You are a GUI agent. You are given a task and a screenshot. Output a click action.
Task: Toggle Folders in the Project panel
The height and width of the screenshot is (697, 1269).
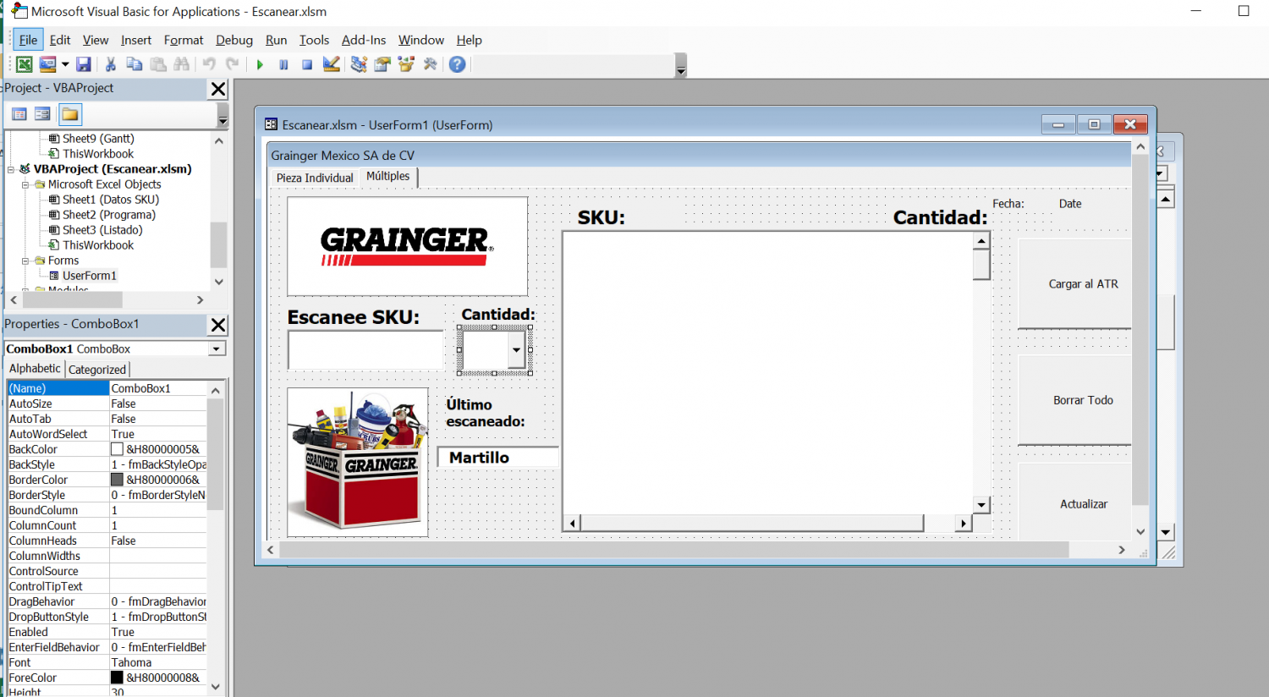(70, 114)
